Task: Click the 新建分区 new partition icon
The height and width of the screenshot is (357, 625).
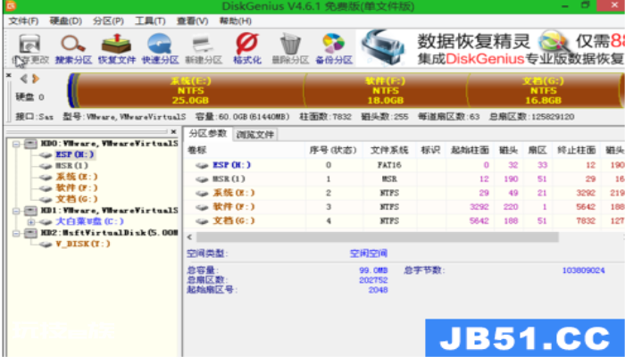Action: (x=204, y=48)
